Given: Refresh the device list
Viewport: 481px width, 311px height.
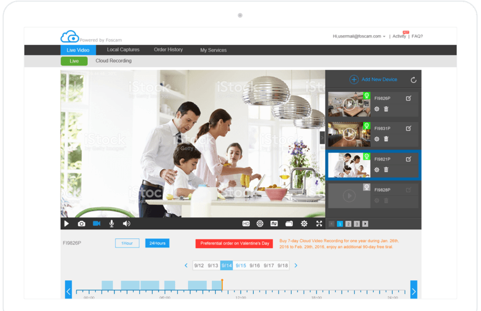Looking at the screenshot, I should (414, 80).
